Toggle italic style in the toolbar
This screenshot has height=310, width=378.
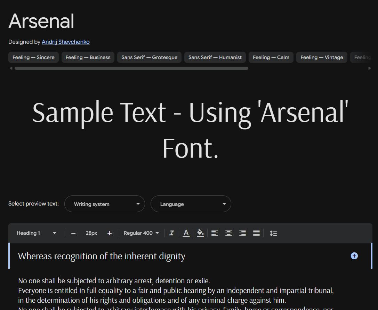pos(172,233)
